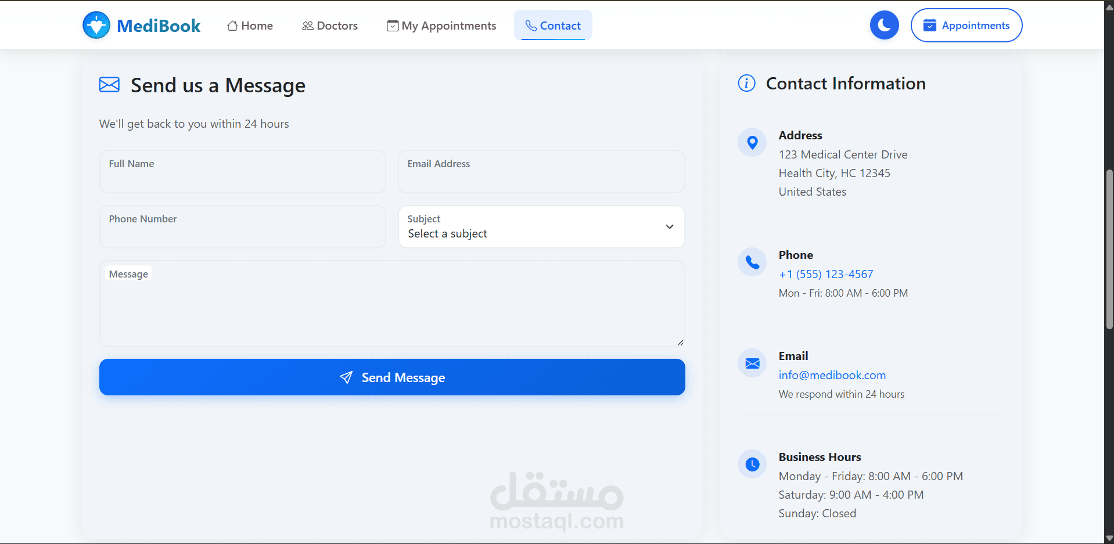This screenshot has width=1114, height=544.
Task: Click the text "Saturday: 9:00 AM - 4:00 PM"
Action: 851,495
